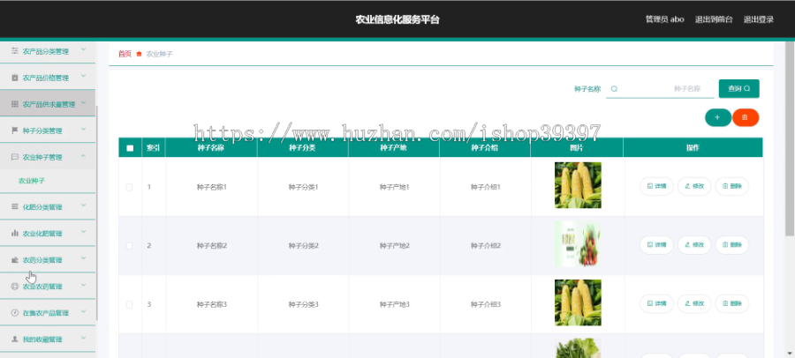Expand 农产品分类管理 menu chevron
The height and width of the screenshot is (358, 795).
(84, 49)
